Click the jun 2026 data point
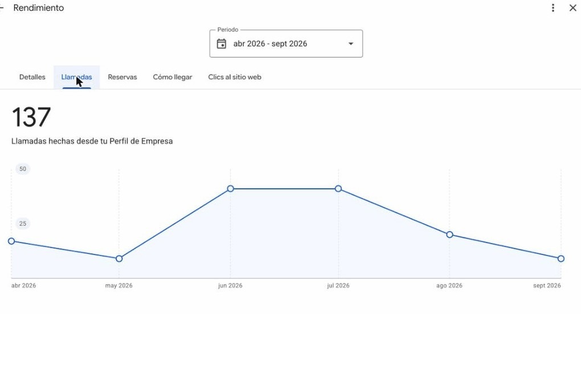This screenshot has width=581, height=391. click(231, 188)
